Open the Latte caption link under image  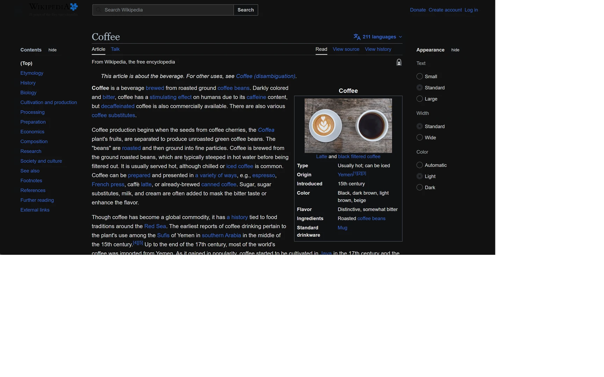[x=322, y=156]
